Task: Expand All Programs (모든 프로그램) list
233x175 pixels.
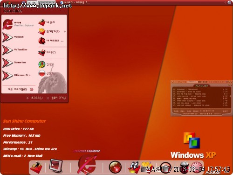Action: click(x=21, y=90)
